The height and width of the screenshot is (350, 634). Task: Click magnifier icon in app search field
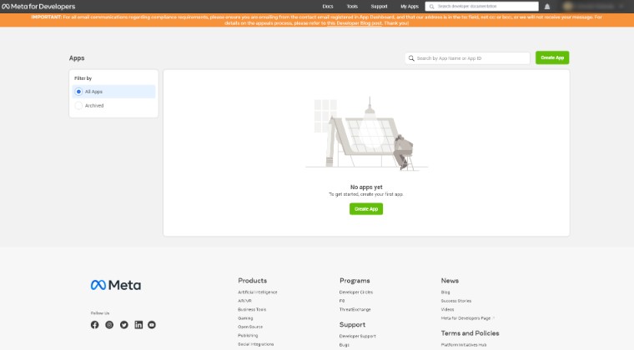pos(411,58)
